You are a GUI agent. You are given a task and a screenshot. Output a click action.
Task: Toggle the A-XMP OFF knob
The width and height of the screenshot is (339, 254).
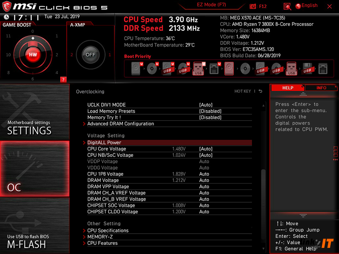coord(91,55)
